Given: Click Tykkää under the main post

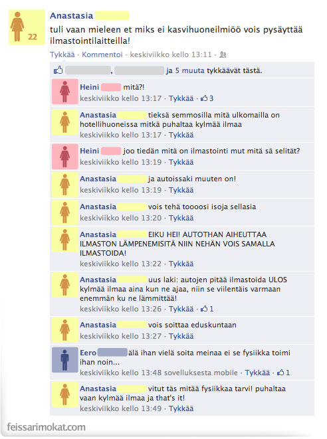Looking at the screenshot, I should [x=62, y=54].
